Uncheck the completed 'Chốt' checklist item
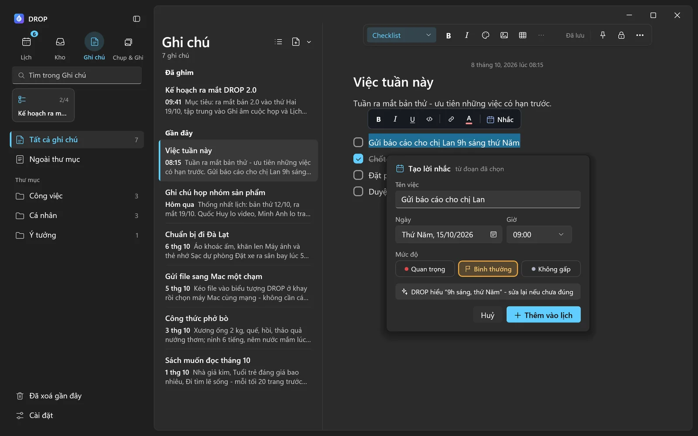The height and width of the screenshot is (436, 698). pos(358,159)
